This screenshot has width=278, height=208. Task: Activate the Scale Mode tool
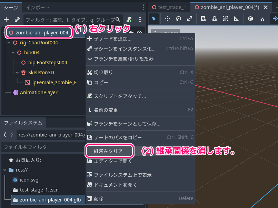[x=190, y=19]
